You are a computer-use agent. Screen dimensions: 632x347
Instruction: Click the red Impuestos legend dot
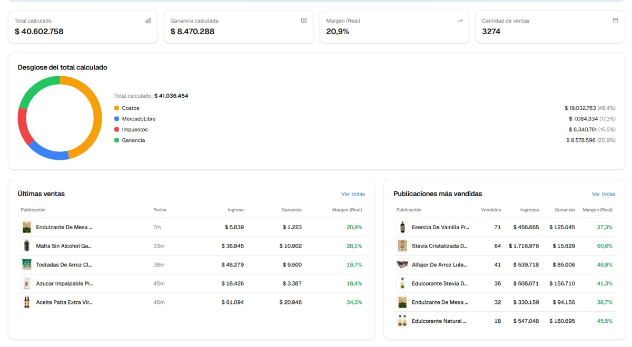[x=117, y=130]
